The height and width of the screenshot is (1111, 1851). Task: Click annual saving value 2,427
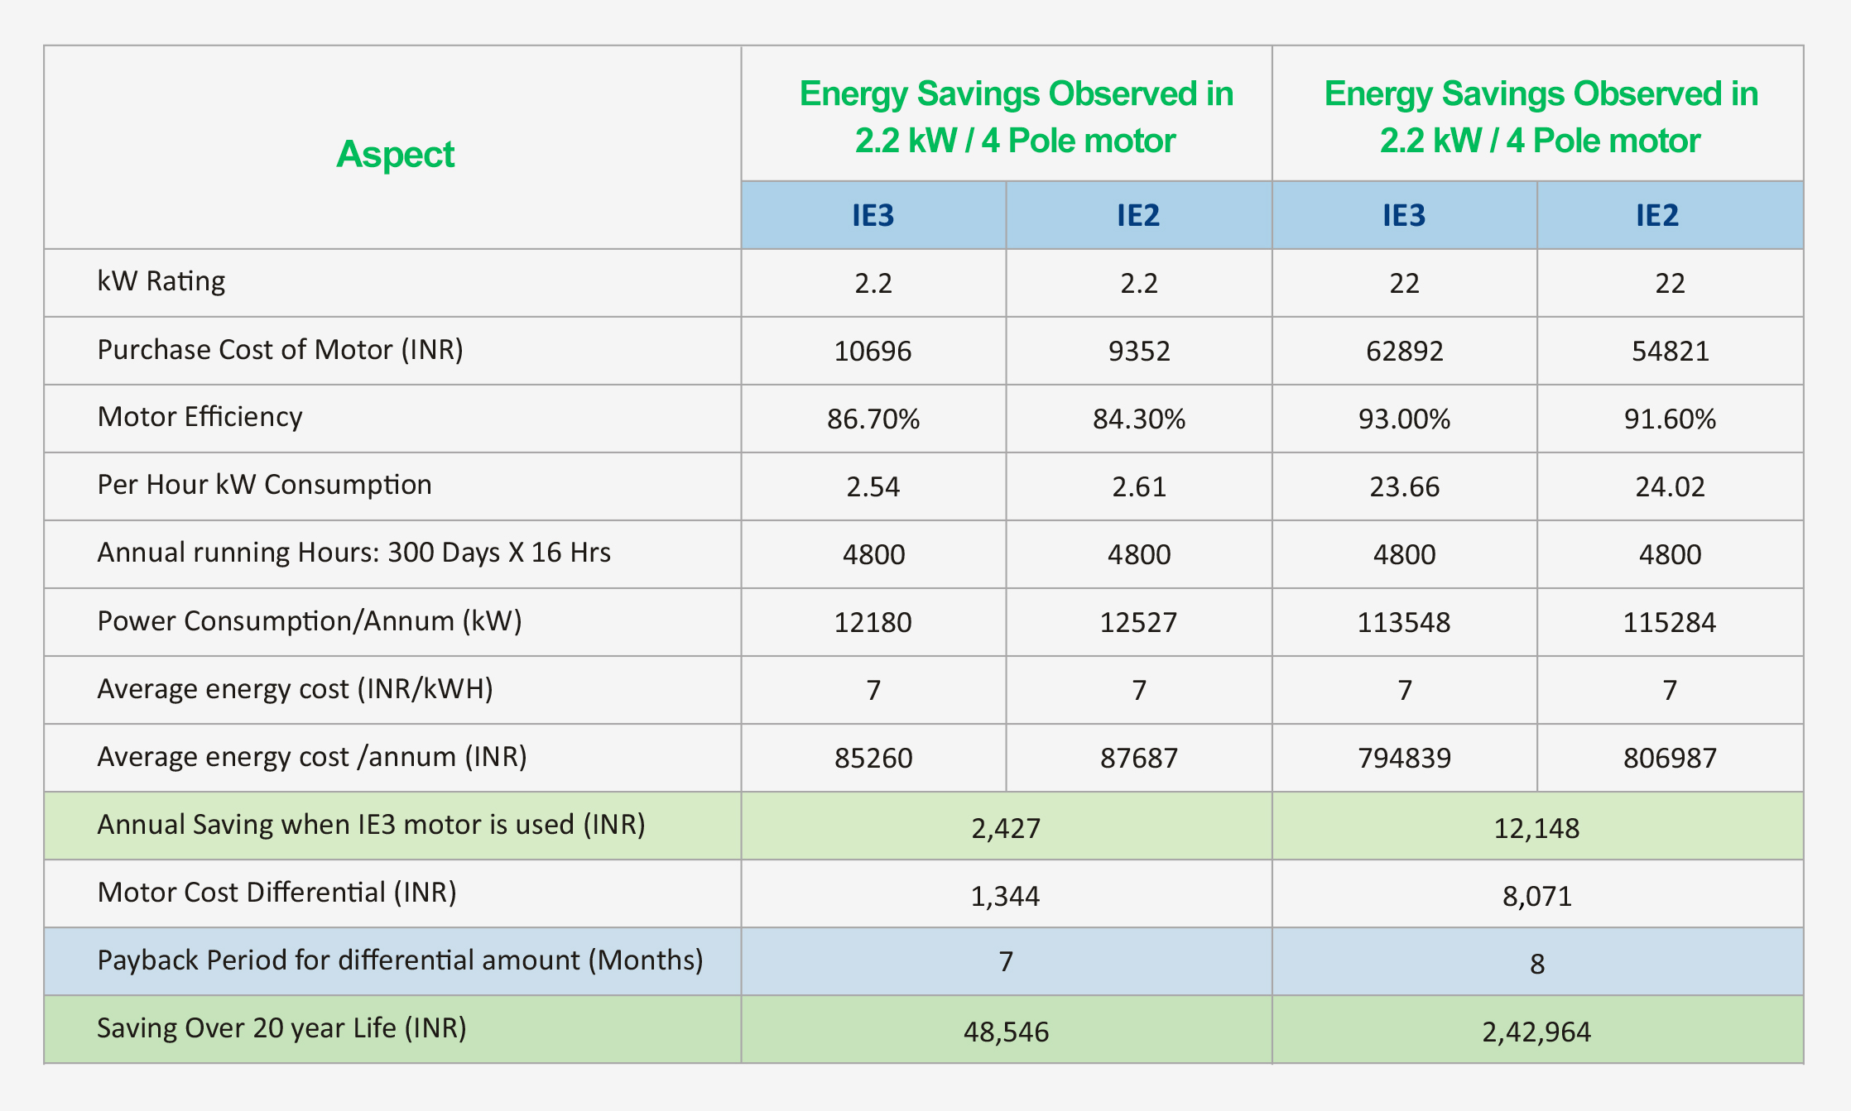[1006, 829]
